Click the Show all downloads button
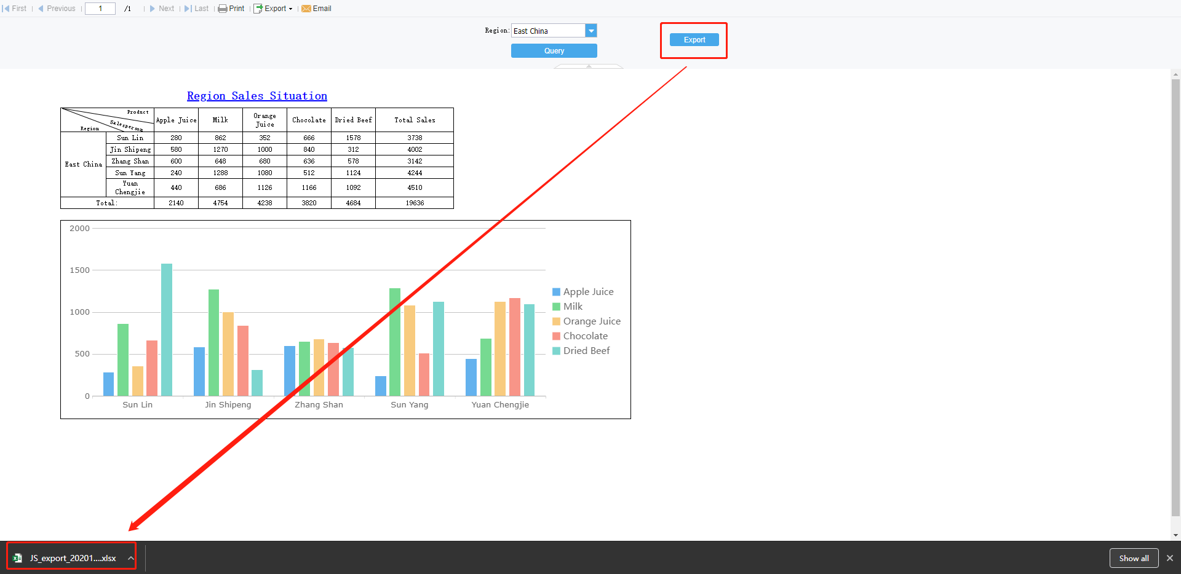1181x574 pixels. click(1134, 557)
